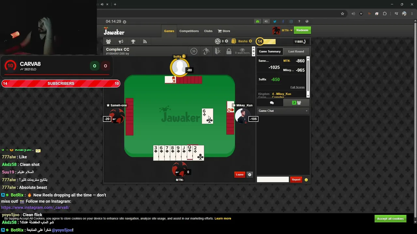Open the friends group icon in Jawaker toolbar
The width and height of the screenshot is (417, 234).
[108, 42]
